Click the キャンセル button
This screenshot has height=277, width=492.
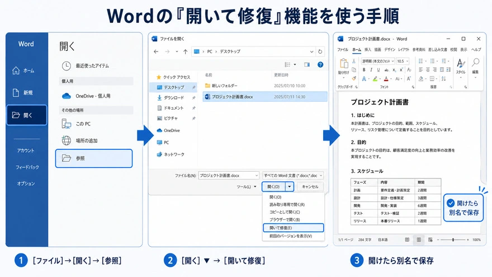click(310, 186)
